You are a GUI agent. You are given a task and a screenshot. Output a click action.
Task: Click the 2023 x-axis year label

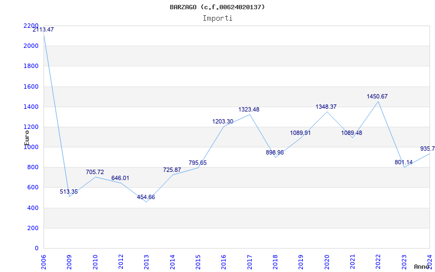404,262
